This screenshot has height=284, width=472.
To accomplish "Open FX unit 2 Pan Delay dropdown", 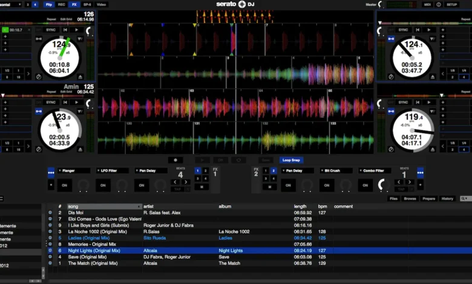I will 297,170.
